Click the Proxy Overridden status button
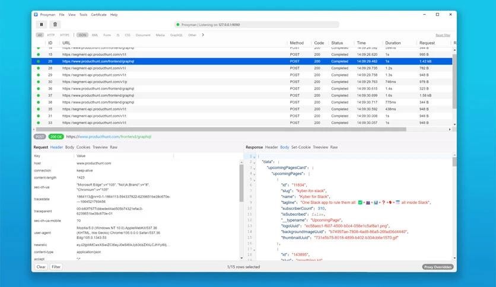Image resolution: width=496 pixels, height=287 pixels. [x=438, y=267]
